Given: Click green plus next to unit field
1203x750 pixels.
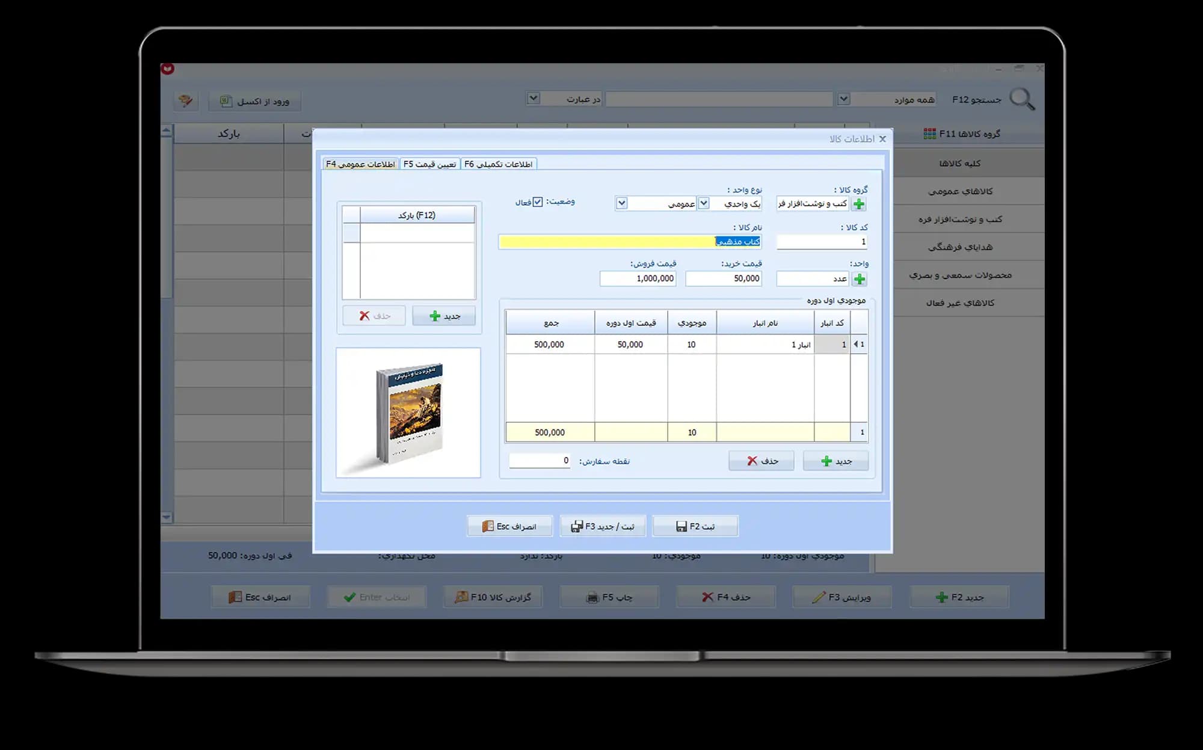Looking at the screenshot, I should pos(860,279).
